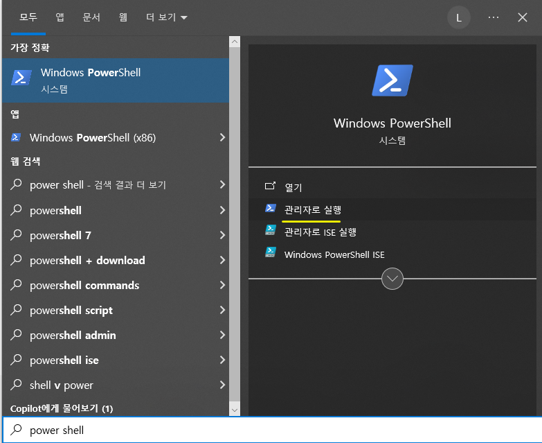
Task: Expand the Windows PowerShell (x86) arrow
Action: pyautogui.click(x=223, y=138)
